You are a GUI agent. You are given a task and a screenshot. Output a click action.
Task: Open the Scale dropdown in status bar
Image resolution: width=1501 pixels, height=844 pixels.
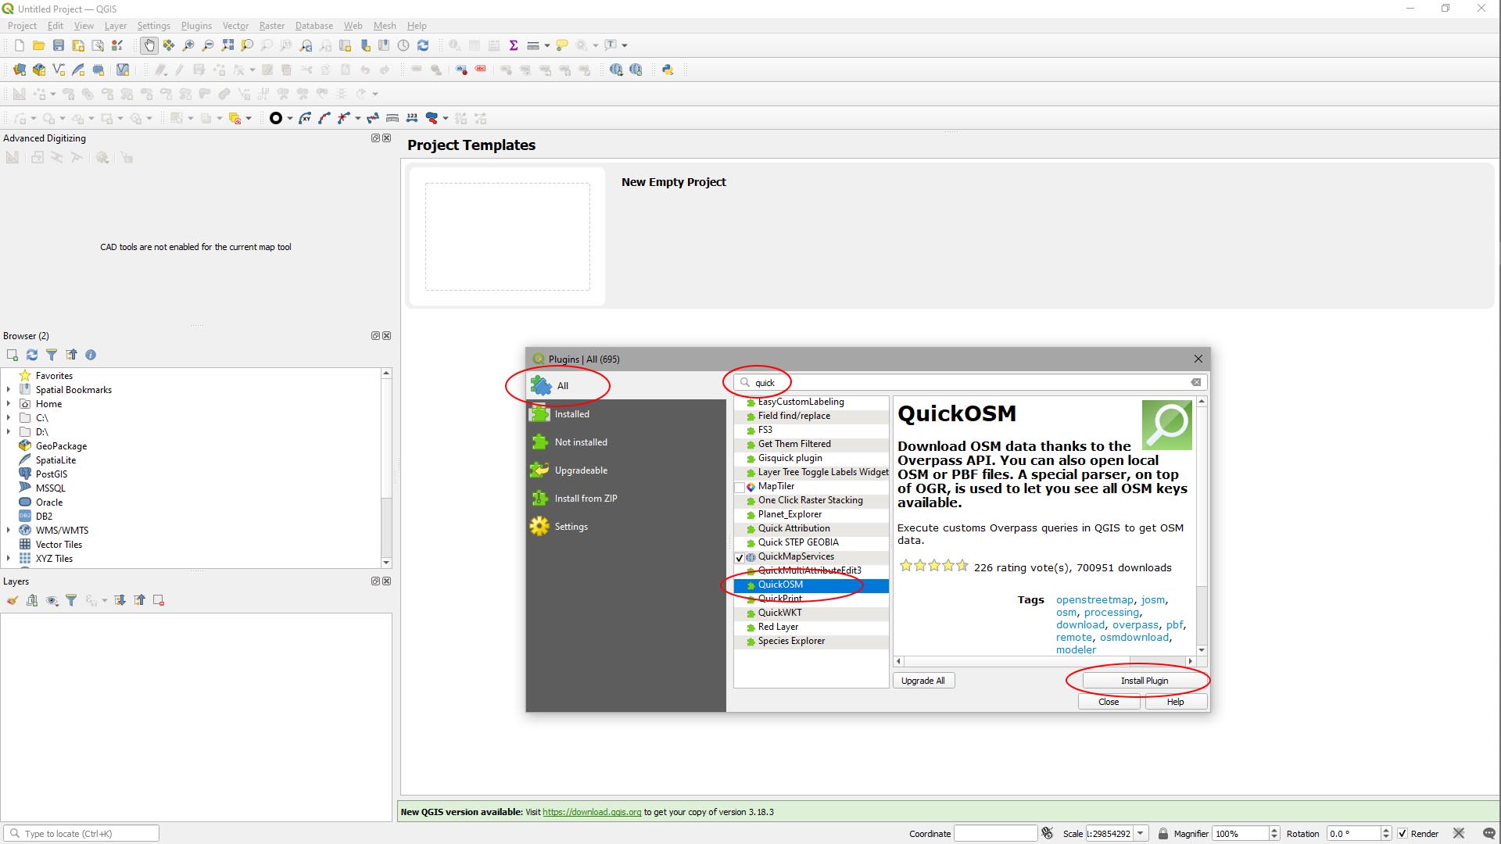click(x=1141, y=833)
